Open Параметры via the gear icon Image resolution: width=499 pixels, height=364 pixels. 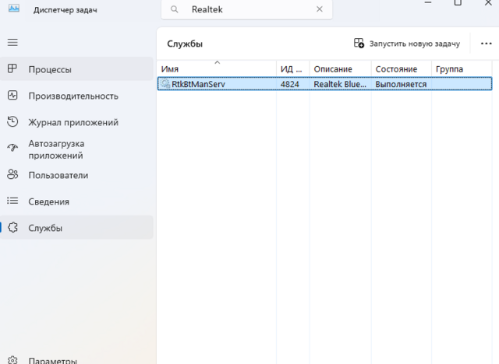pyautogui.click(x=12, y=360)
